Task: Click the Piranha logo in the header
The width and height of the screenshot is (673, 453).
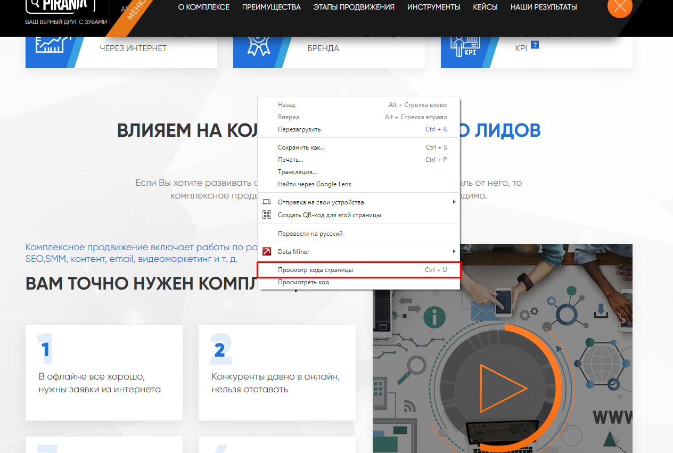Action: pos(61,5)
